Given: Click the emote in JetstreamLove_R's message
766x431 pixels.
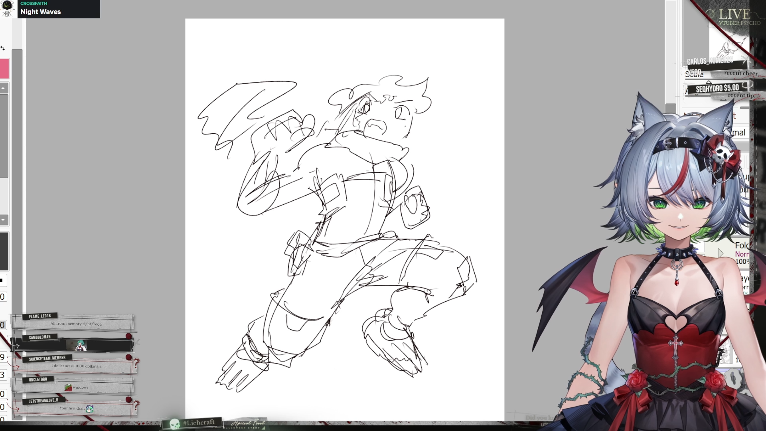Looking at the screenshot, I should (90, 409).
